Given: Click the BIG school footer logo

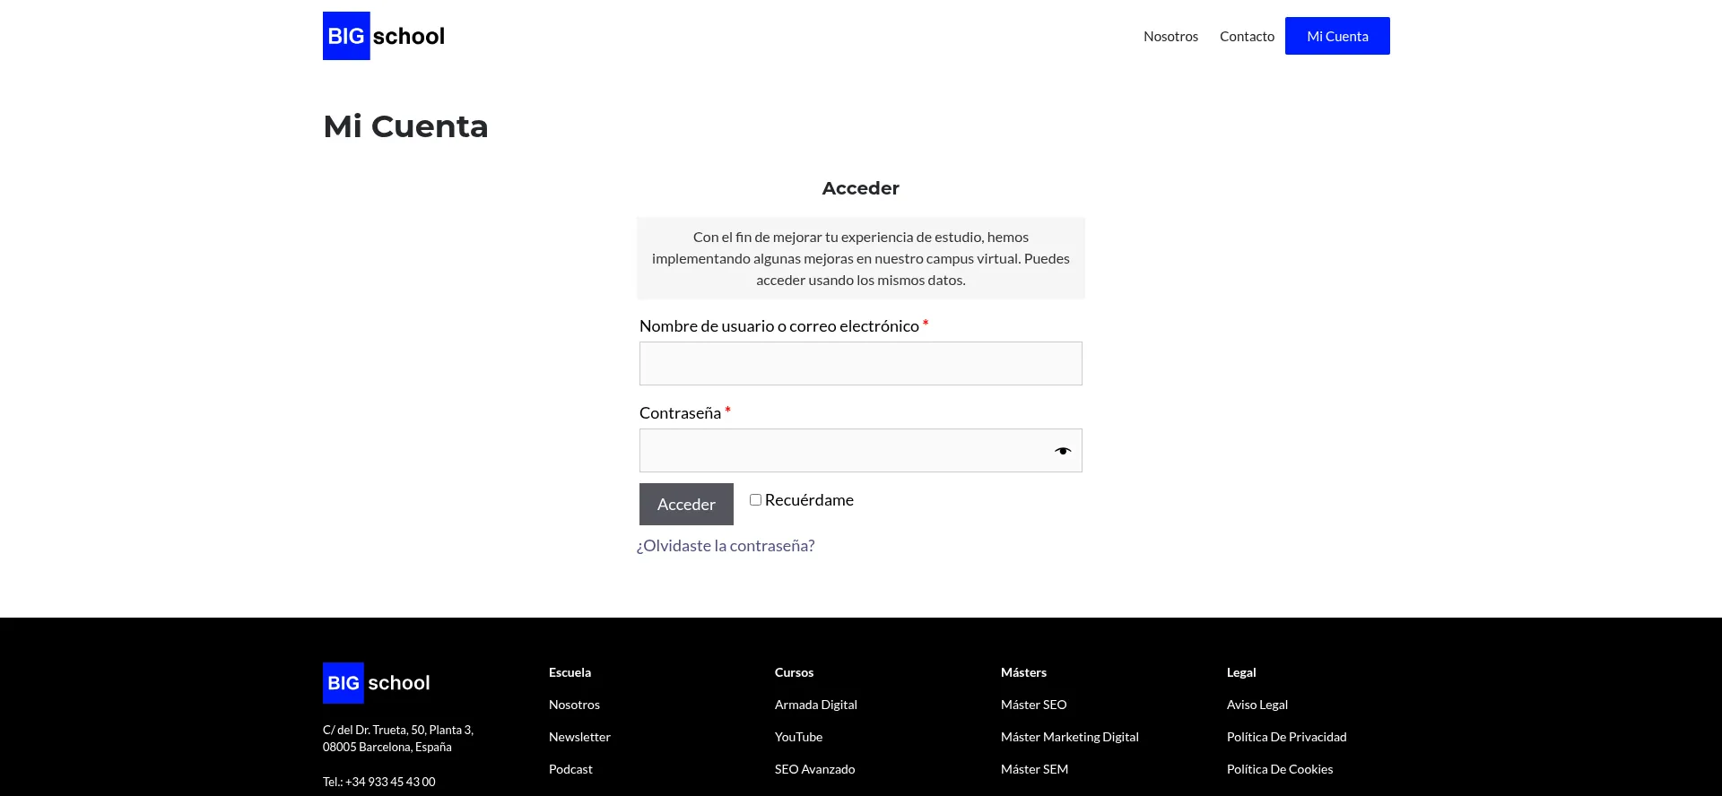Looking at the screenshot, I should pyautogui.click(x=377, y=683).
